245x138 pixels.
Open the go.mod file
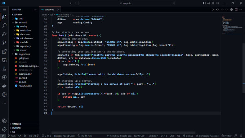point(24,78)
